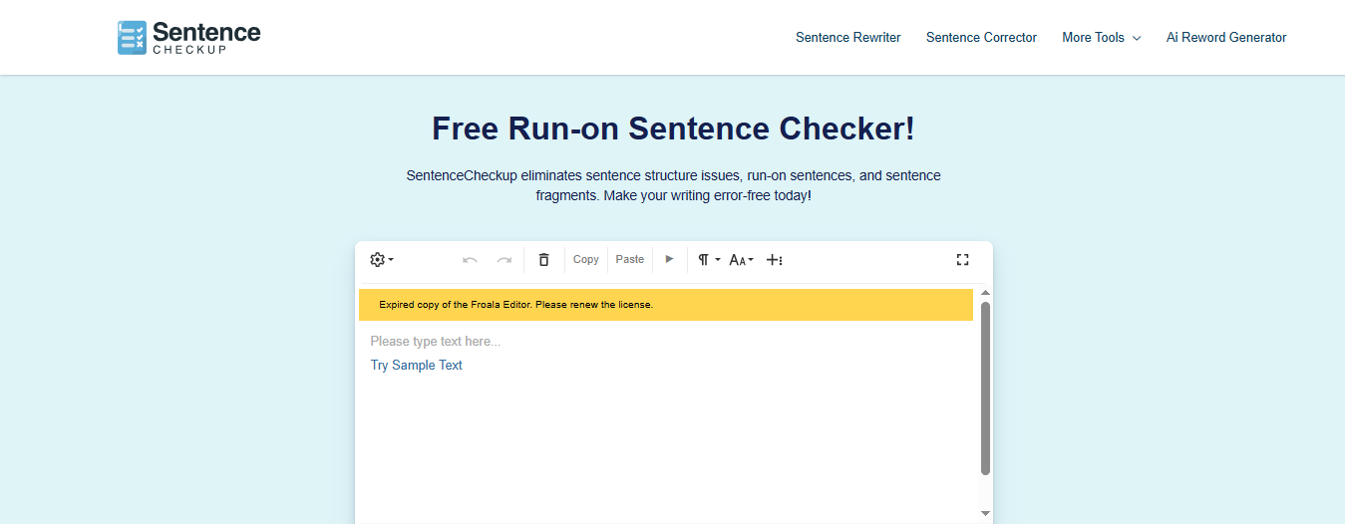Expand the More Tools menu
This screenshot has width=1345, height=524.
click(1101, 38)
